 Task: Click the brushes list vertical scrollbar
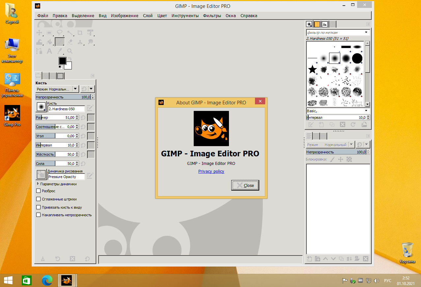point(367,74)
